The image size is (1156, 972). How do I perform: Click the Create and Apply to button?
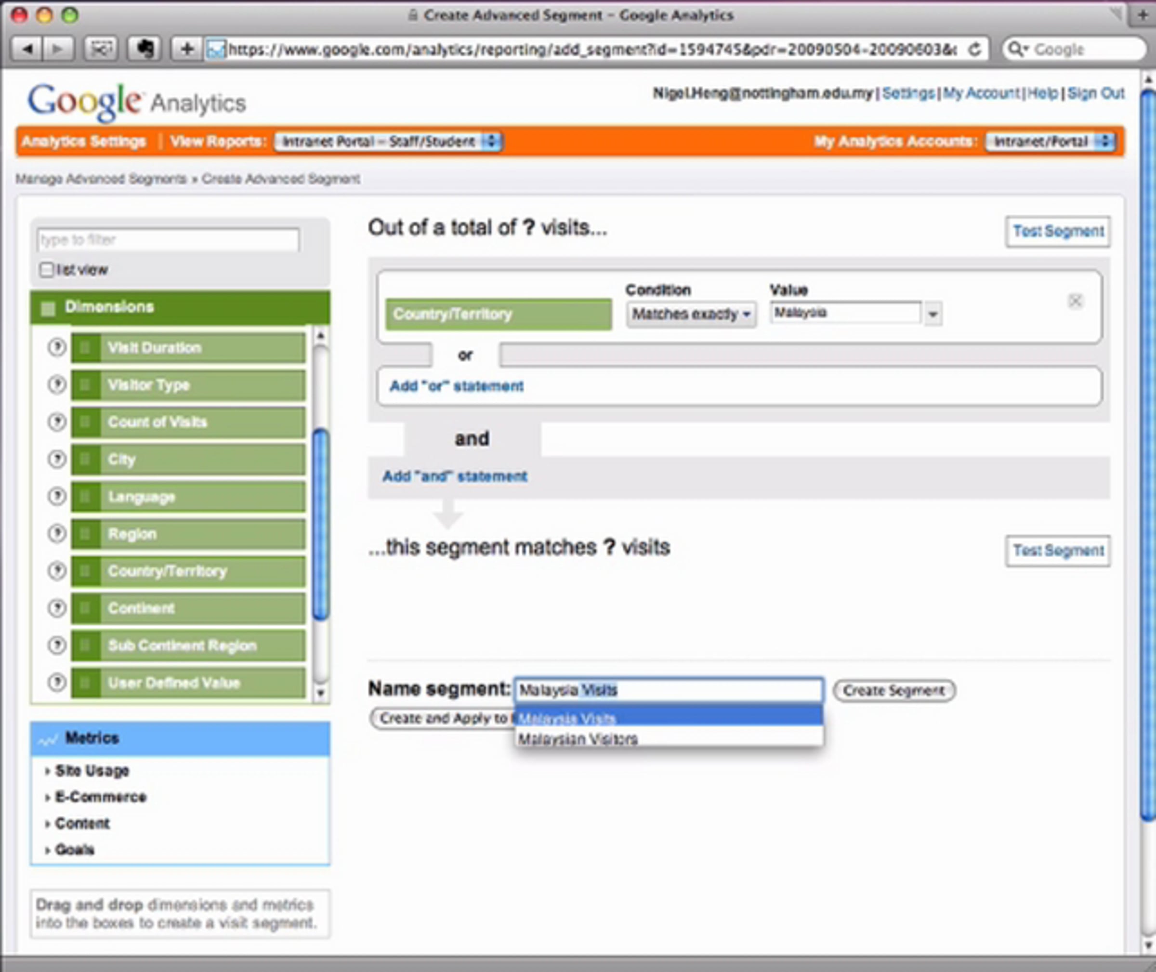pos(443,719)
